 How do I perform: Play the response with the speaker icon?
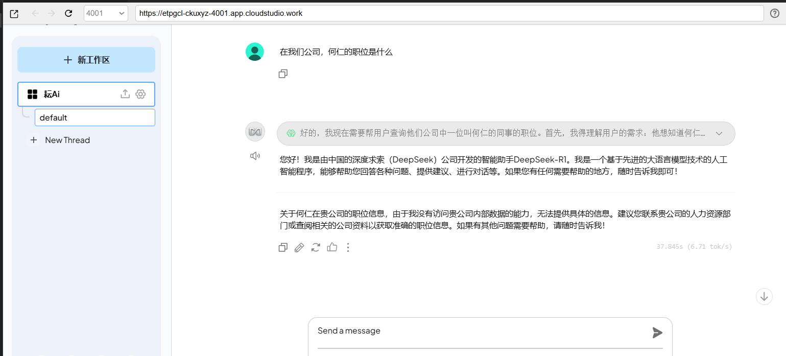tap(255, 156)
